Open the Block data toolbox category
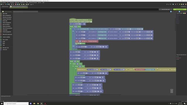Image resolution: width=187 pixels, height=105 pixels. [x=5, y=14]
